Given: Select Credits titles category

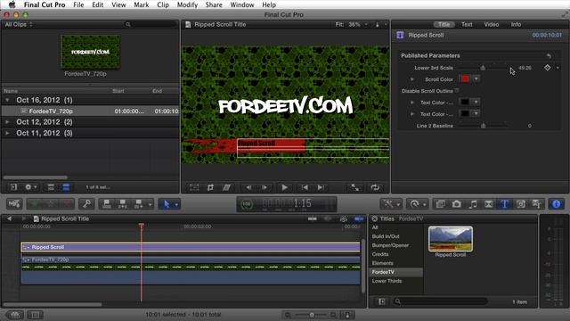Looking at the screenshot, I should [380, 254].
